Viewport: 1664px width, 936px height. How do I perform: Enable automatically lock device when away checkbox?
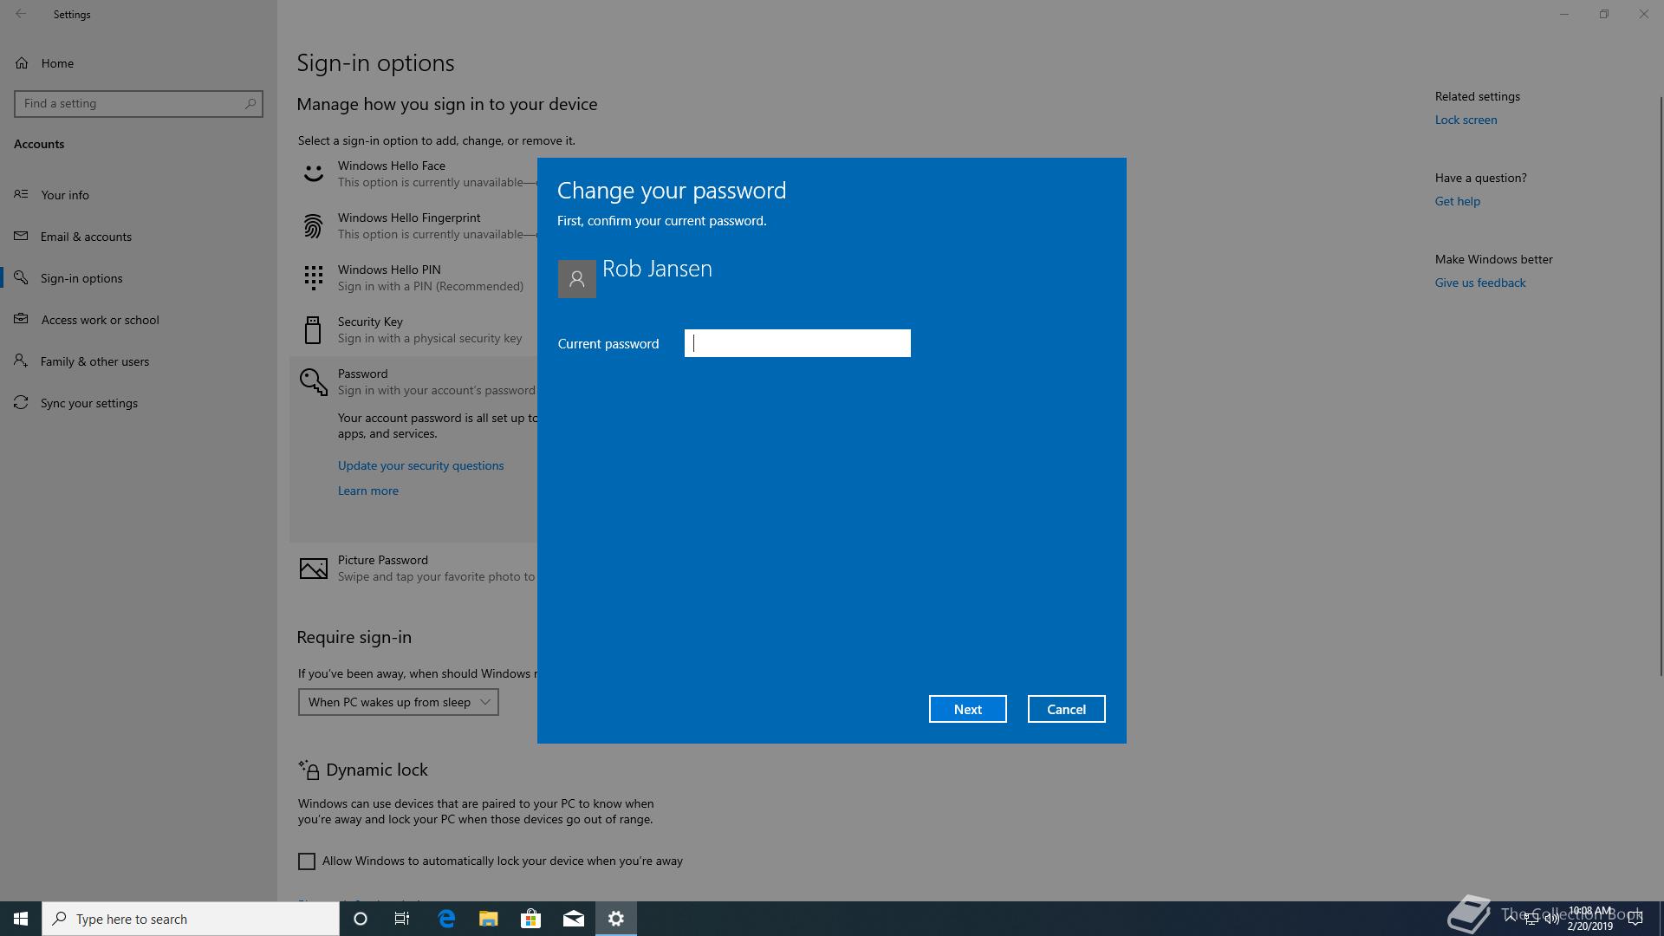click(x=307, y=861)
